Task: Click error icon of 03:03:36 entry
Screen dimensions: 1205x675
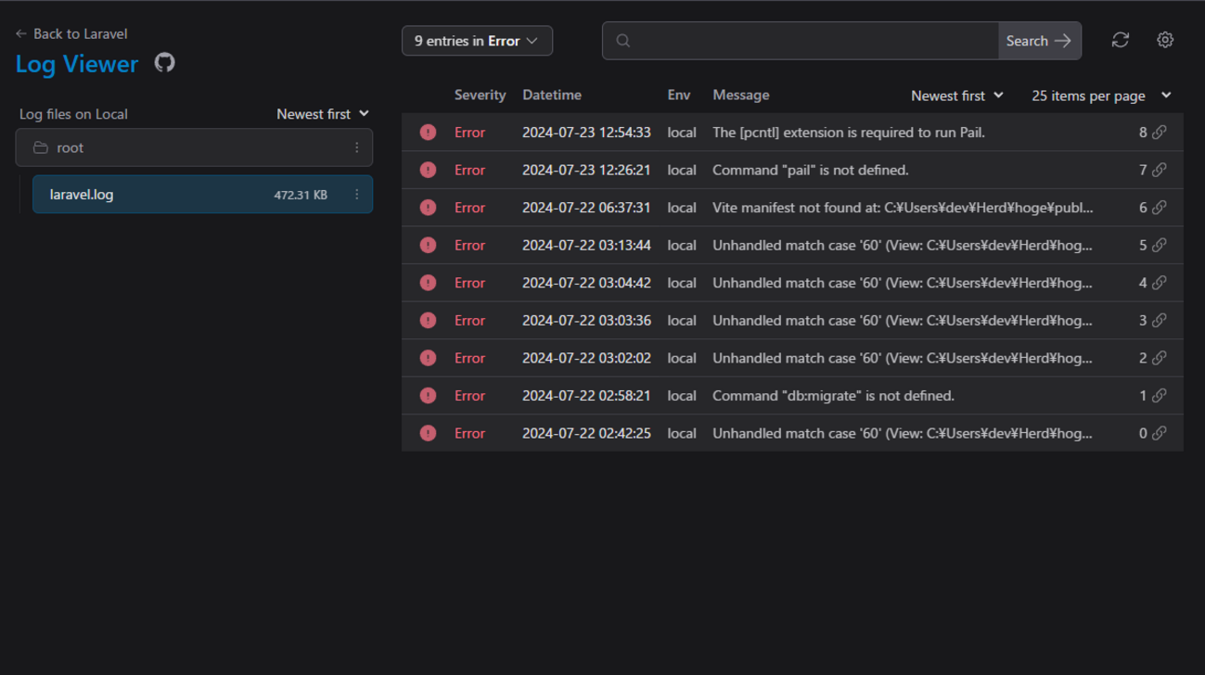Action: [428, 320]
